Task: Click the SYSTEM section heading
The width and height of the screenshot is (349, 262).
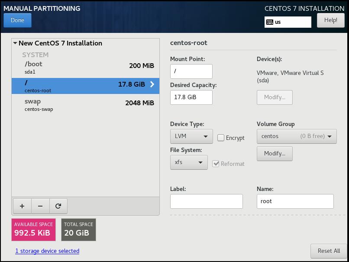Action: coord(36,55)
